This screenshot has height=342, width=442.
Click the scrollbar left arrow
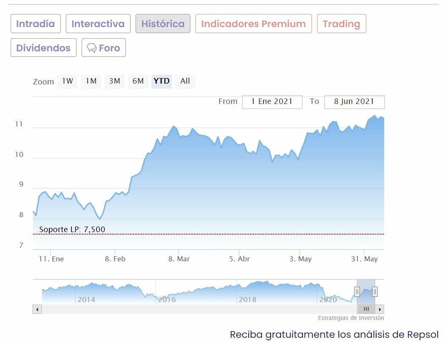[x=37, y=309]
